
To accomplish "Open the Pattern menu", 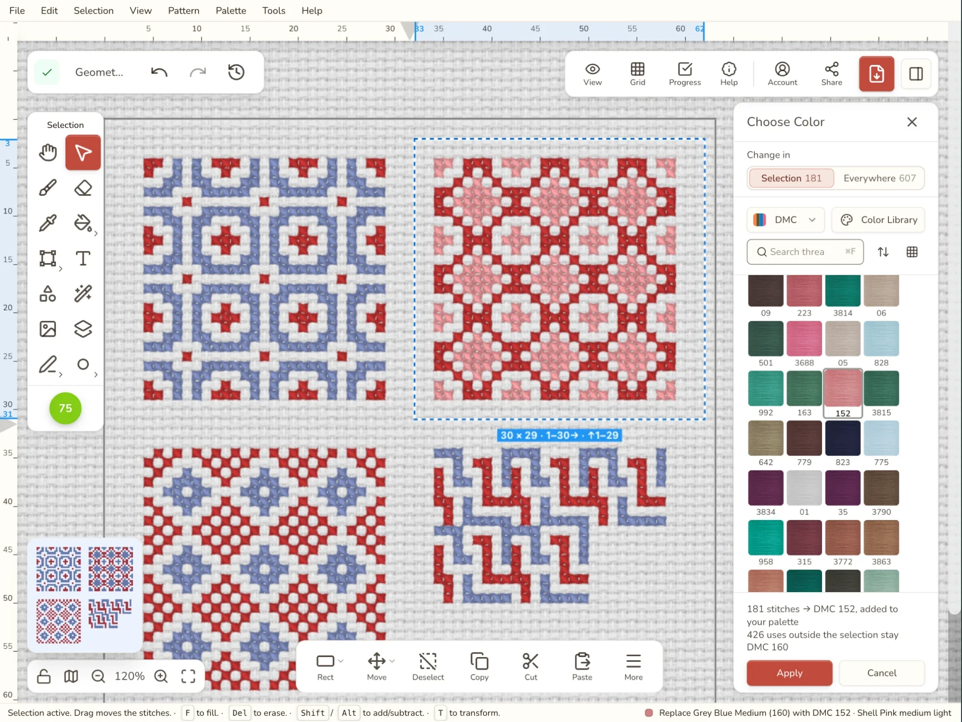I will [183, 11].
